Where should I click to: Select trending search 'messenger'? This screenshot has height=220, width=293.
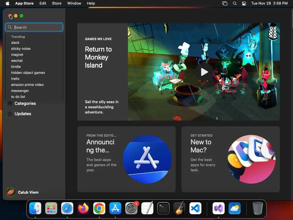(20, 91)
